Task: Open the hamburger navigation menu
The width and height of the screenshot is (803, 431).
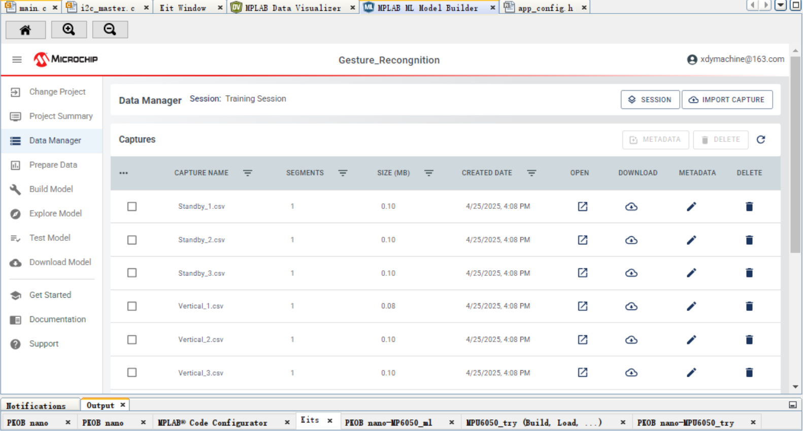Action: (x=17, y=59)
